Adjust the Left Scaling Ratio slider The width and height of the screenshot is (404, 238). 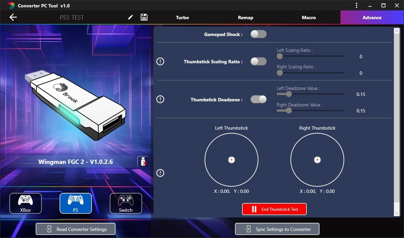pyautogui.click(x=310, y=56)
